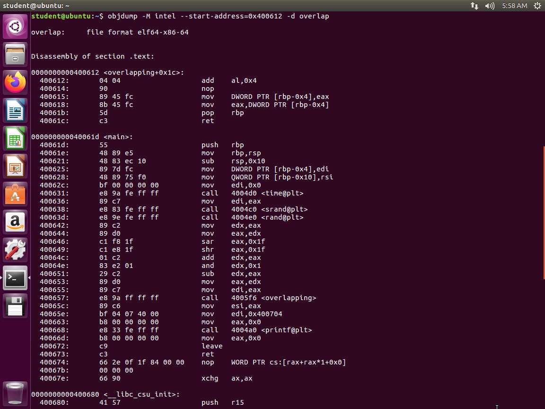This screenshot has width=545, height=409.
Task: Open the Files manager in launcher
Action: click(15, 54)
